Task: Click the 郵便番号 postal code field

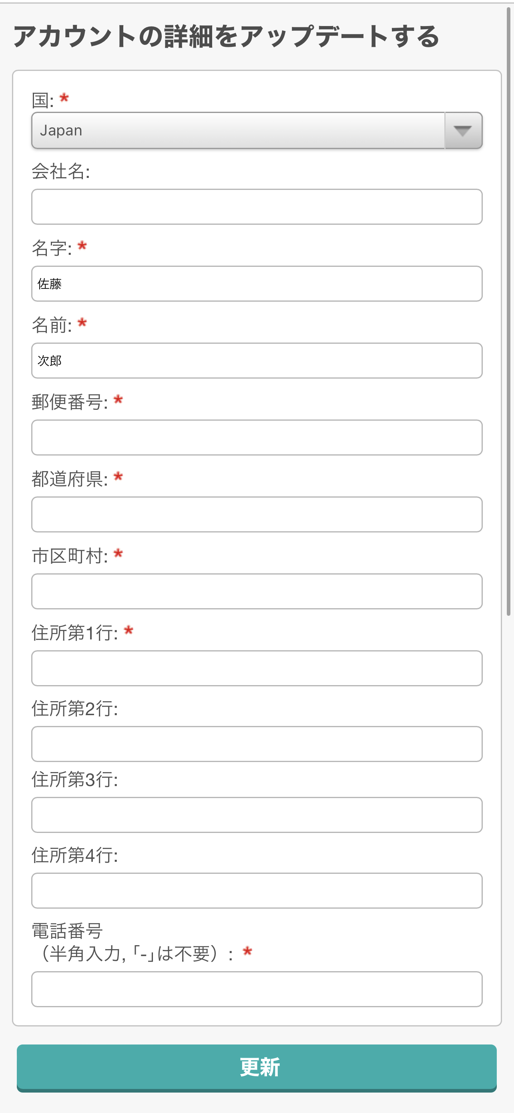Action: pos(257,437)
